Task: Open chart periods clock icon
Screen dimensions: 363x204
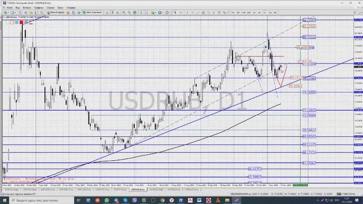Action: [160, 12]
